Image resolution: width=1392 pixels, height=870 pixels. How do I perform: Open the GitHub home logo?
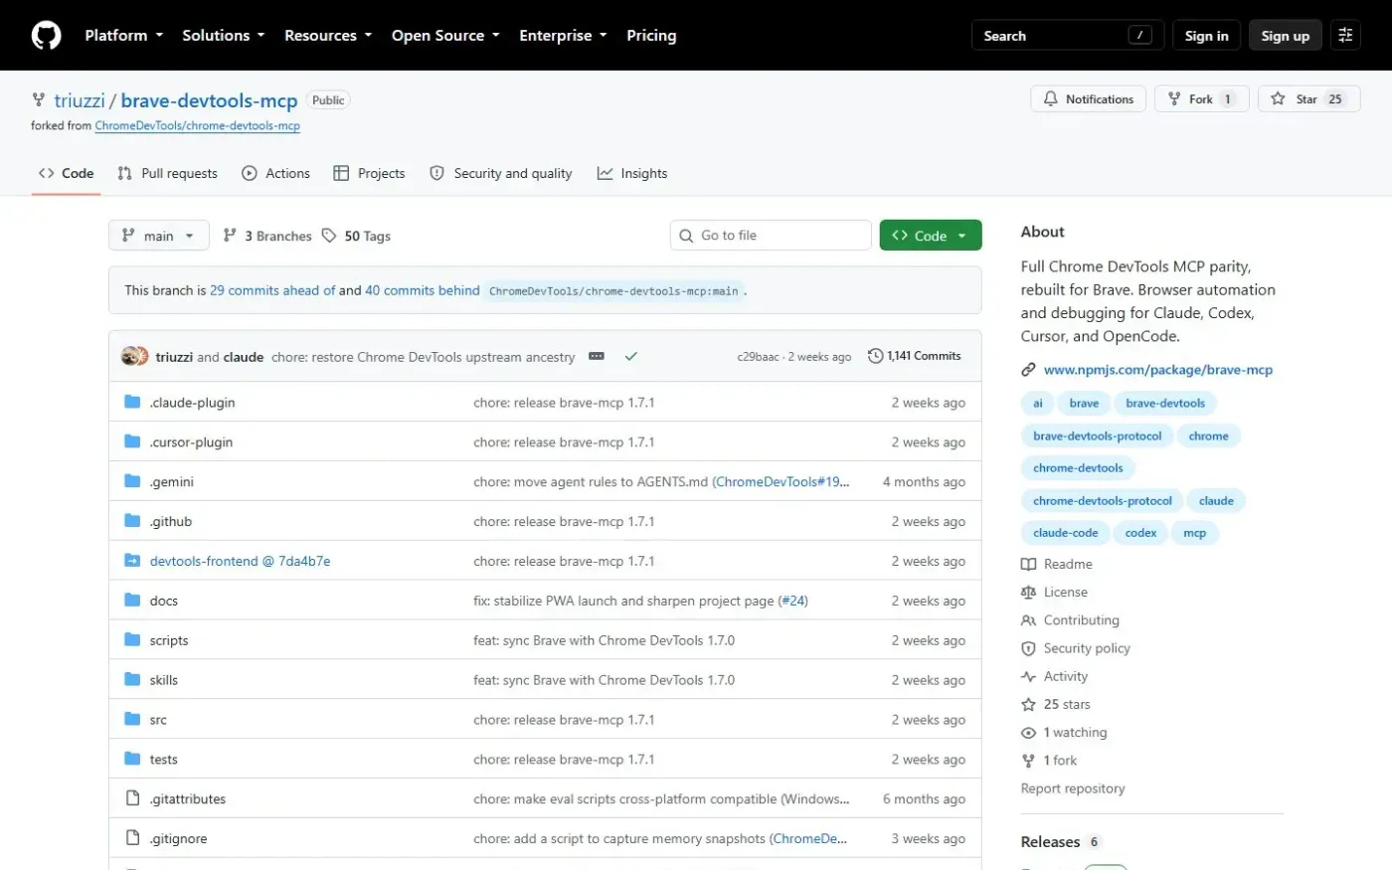pos(47,36)
